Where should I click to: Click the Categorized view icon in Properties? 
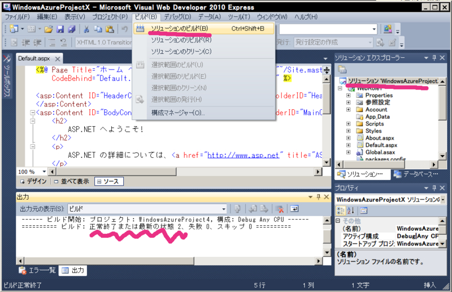tap(341, 211)
